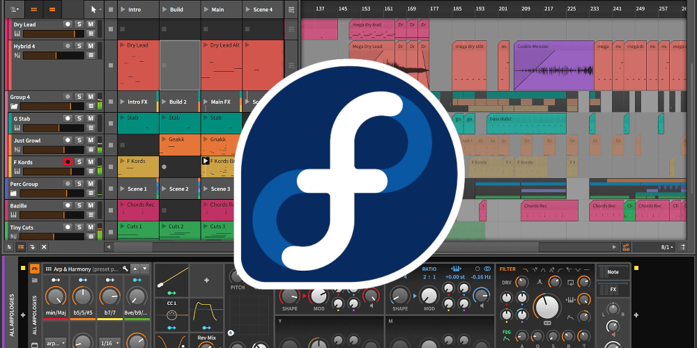Click the large filter cutoff knob
This screenshot has height=348, width=697.
[x=547, y=307]
